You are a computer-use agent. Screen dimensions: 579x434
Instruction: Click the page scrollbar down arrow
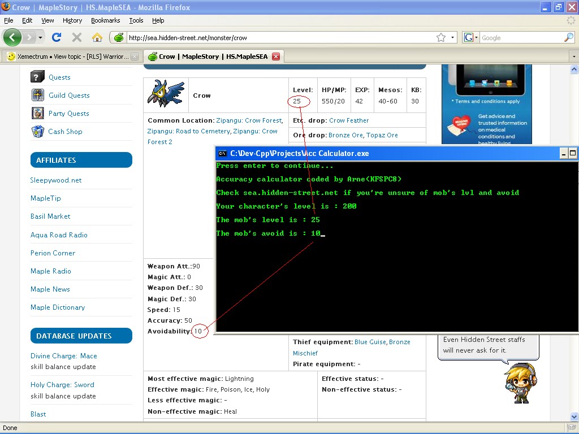(574, 416)
